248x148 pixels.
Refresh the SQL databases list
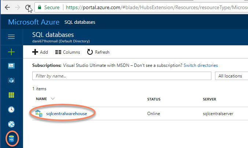pos(98,52)
